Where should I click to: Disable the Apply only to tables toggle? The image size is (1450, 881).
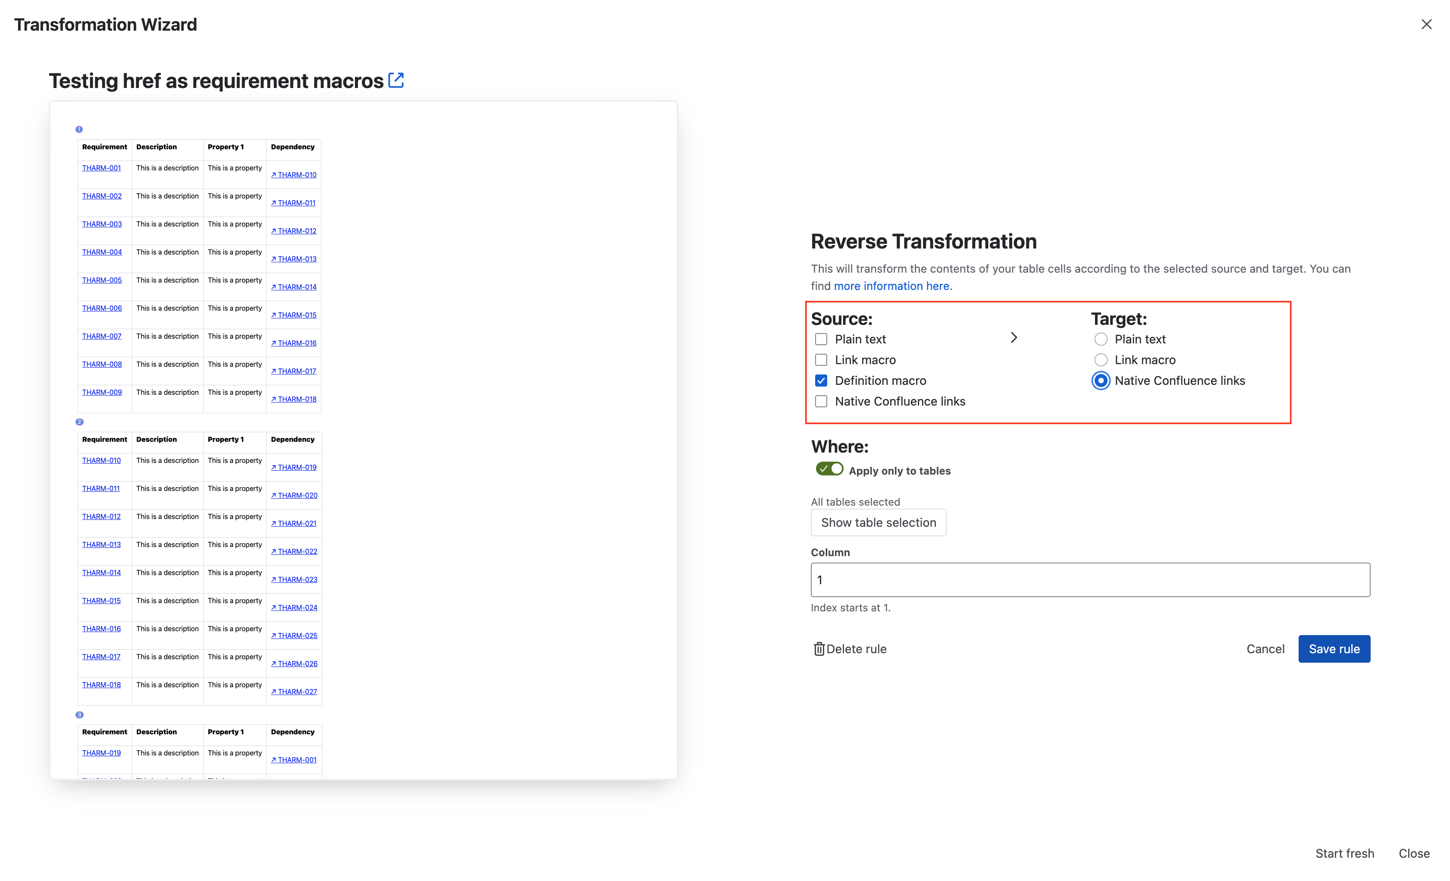coord(829,469)
